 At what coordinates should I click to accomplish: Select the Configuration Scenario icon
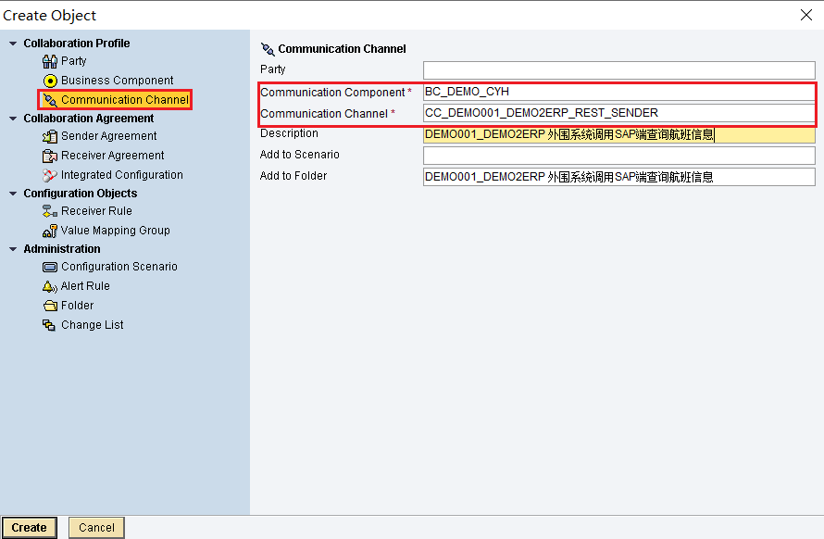point(50,267)
